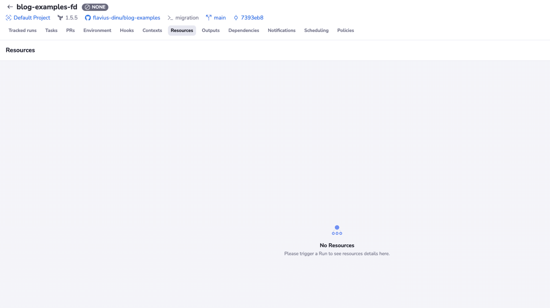This screenshot has height=308, width=550.
Task: Select the Contexts tab
Action: point(152,30)
